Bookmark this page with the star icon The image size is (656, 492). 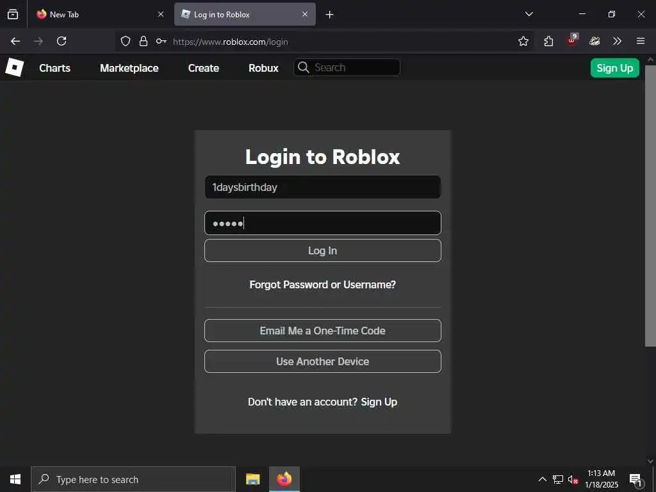(x=523, y=41)
